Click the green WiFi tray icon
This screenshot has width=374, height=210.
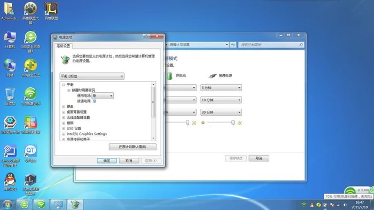tap(304, 205)
